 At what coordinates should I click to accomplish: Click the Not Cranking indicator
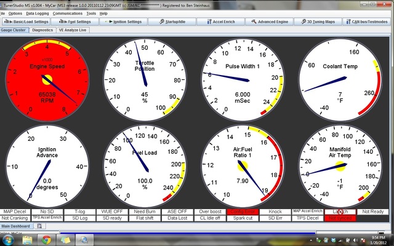click(x=15, y=218)
